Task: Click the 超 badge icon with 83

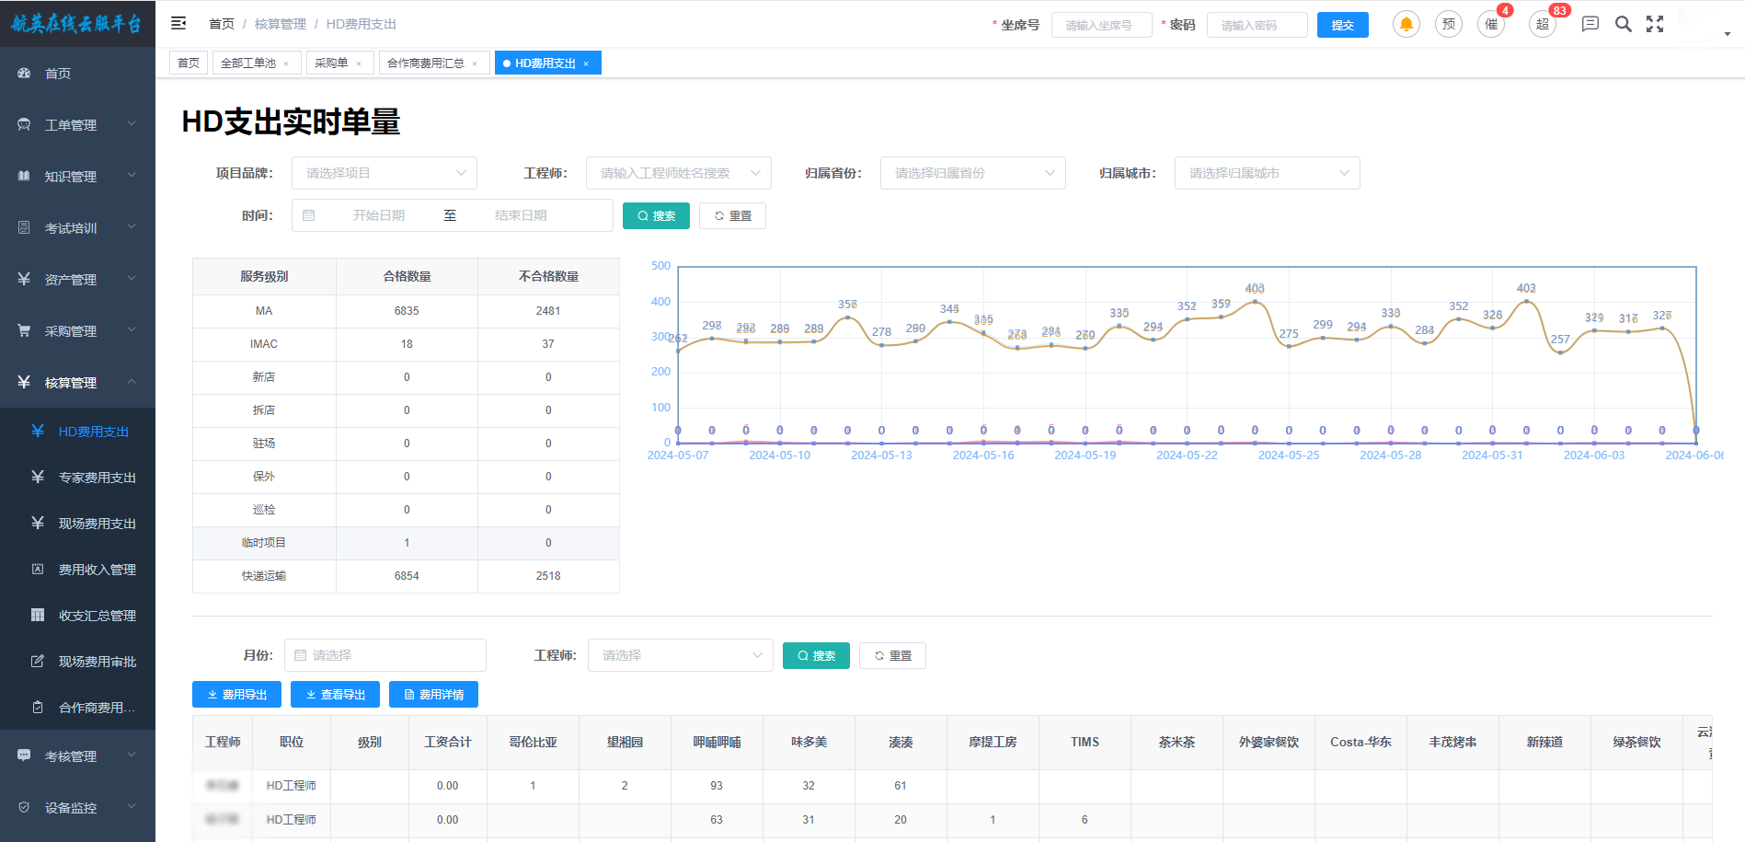Action: 1543,25
